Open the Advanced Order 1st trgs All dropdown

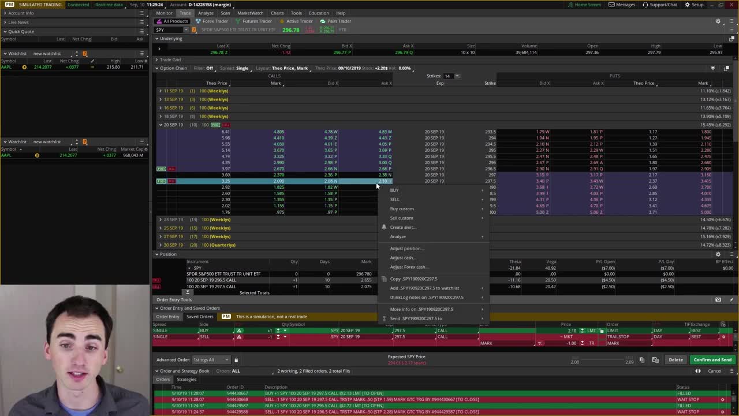click(211, 360)
